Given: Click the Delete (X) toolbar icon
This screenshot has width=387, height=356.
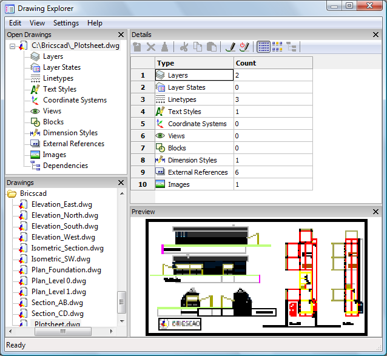Looking at the screenshot, I should coord(151,47).
